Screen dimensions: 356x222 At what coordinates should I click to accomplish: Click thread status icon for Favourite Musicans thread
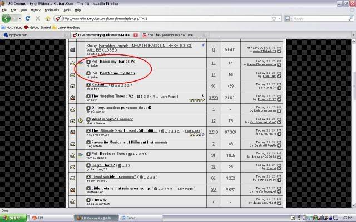pos(72,144)
